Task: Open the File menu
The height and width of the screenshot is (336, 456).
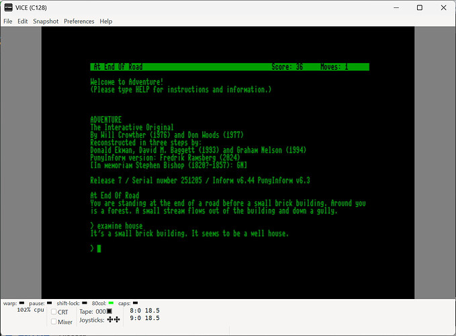Action: click(x=8, y=22)
